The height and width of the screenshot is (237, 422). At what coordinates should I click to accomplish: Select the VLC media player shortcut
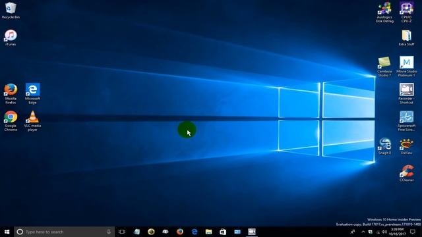point(32,121)
